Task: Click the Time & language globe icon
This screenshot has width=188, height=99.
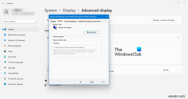Action: [5, 62]
